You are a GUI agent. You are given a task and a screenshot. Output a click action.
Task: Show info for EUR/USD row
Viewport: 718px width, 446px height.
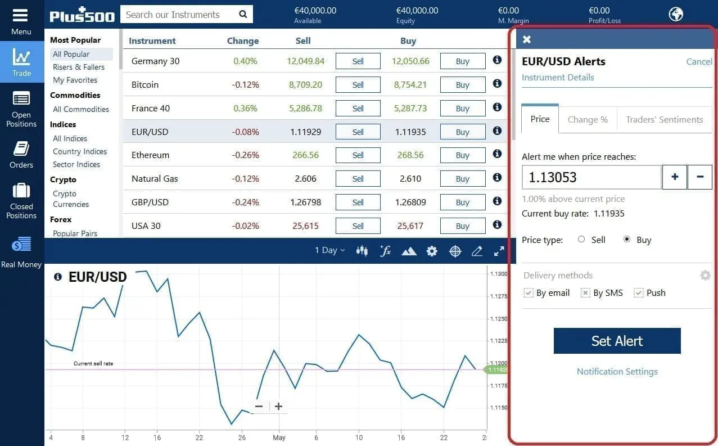497,130
